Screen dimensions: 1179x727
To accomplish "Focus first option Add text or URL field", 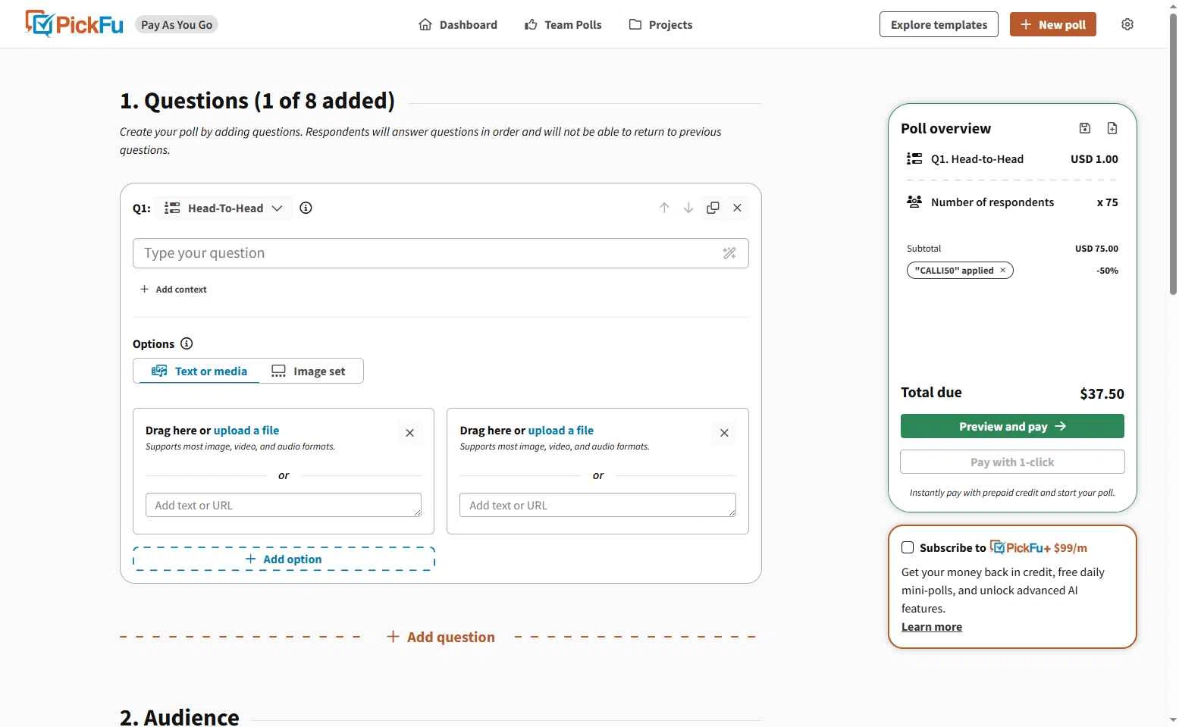I will [284, 505].
